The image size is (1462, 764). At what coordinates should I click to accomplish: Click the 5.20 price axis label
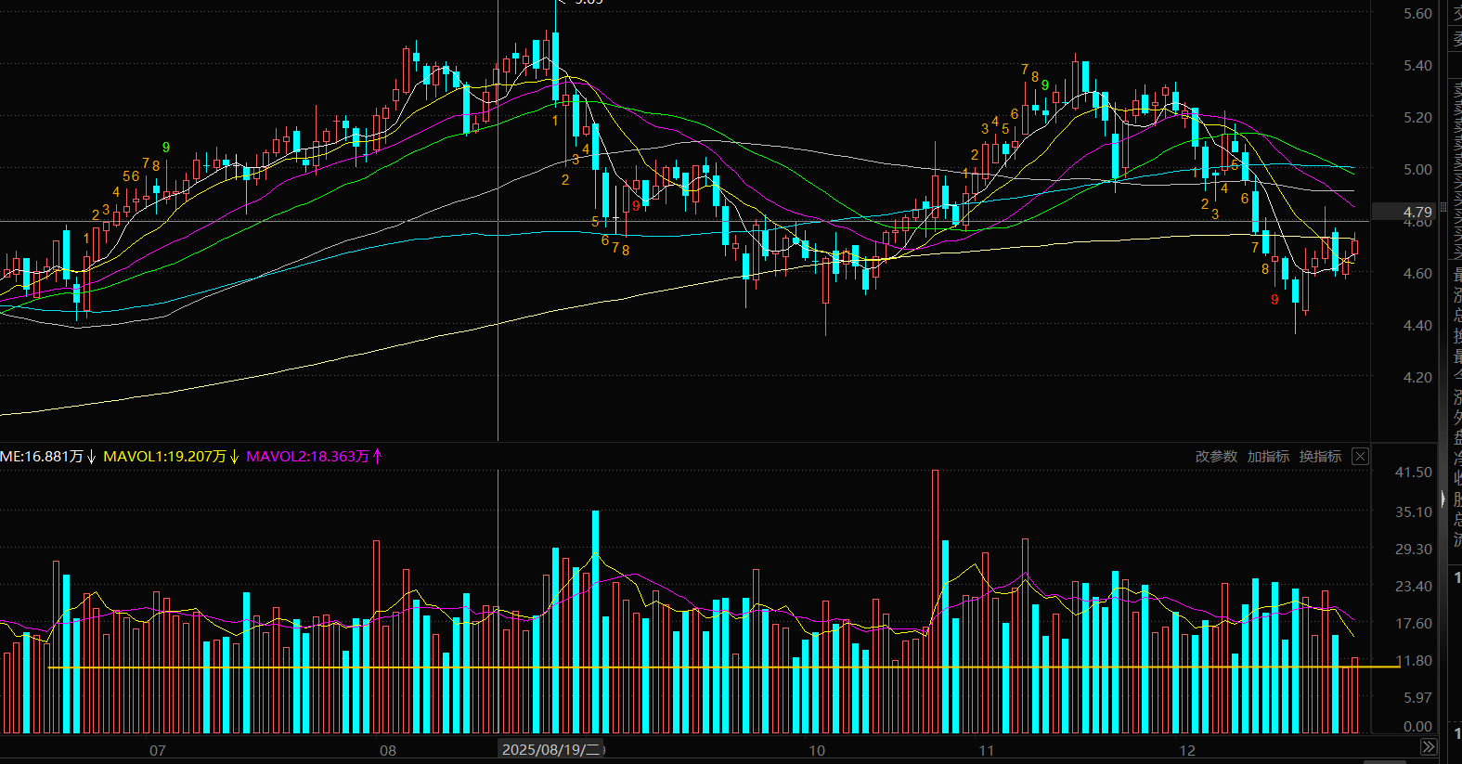[x=1417, y=118]
